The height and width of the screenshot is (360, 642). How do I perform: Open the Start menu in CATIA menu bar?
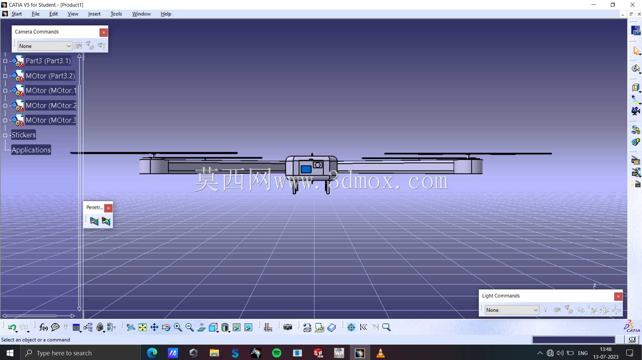tap(16, 14)
